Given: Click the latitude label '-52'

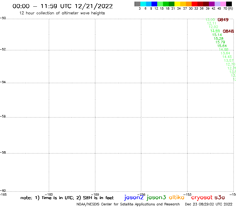Looking at the screenshot, I should click(x=3, y=49).
